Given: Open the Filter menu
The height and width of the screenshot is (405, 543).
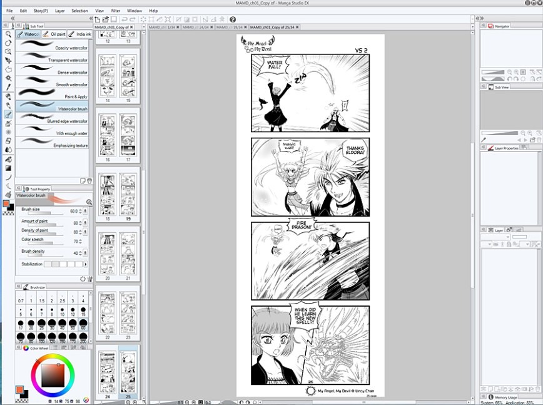Looking at the screenshot, I should click(x=115, y=11).
